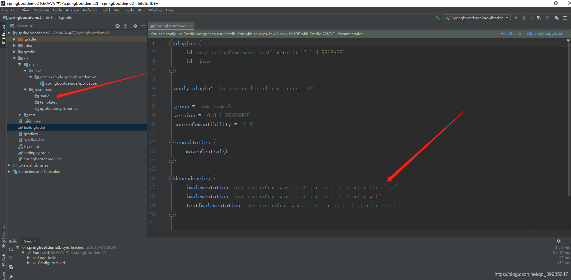Image resolution: width=571 pixels, height=280 pixels.
Task: Click the stop icon in Build panel
Action: coord(11,257)
